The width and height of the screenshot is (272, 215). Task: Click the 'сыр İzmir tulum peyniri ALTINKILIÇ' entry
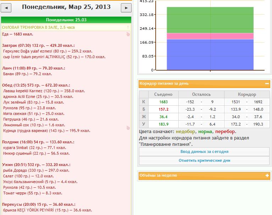(54, 57)
